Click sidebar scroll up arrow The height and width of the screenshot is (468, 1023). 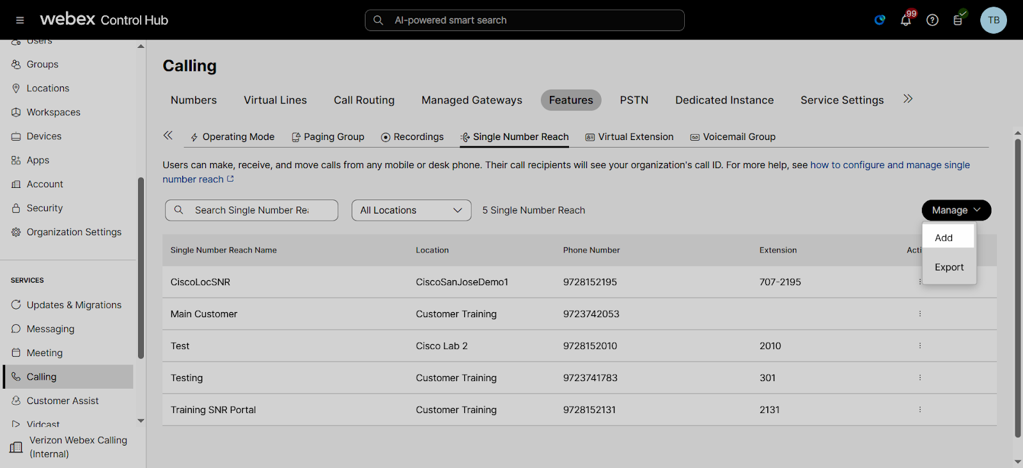click(x=141, y=46)
